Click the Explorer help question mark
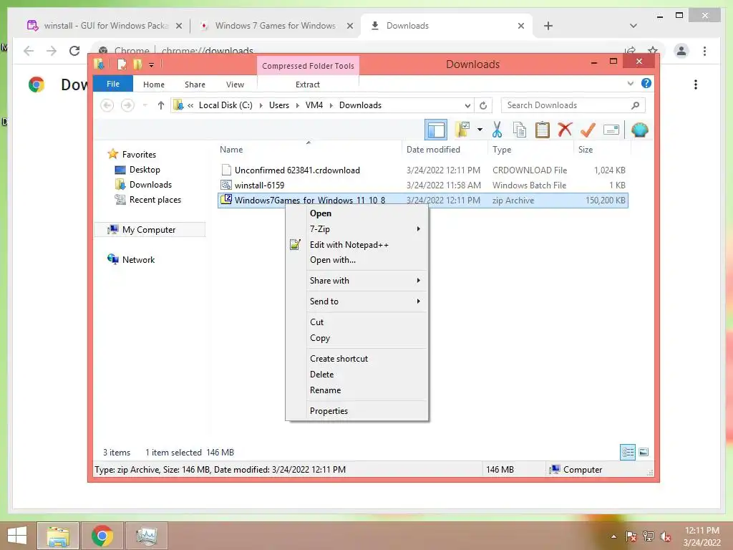 (646, 83)
